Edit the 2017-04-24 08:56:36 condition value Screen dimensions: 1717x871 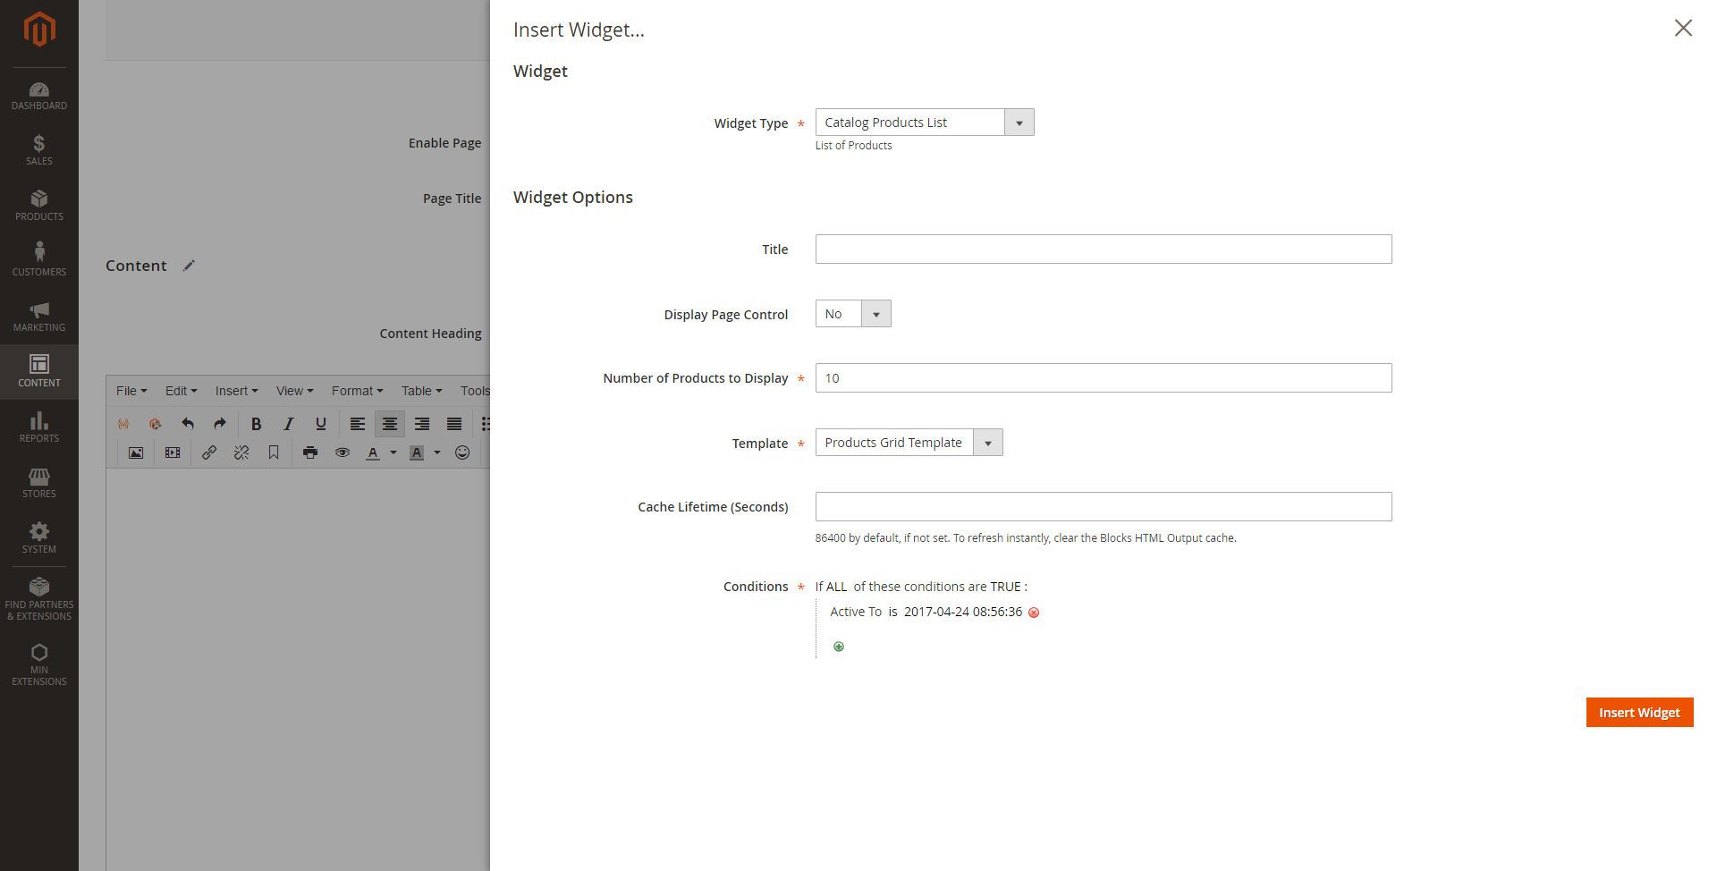coord(963,612)
